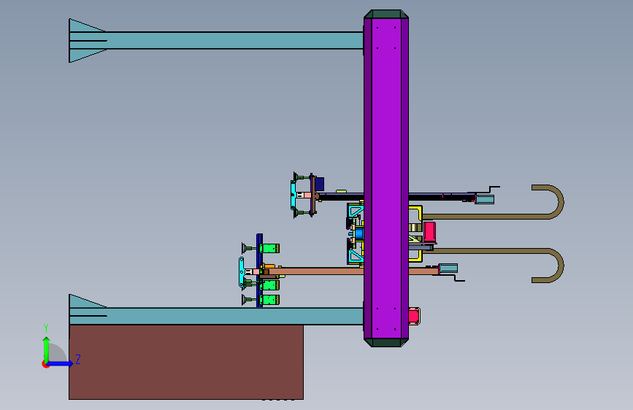Click the teal cylinder at the upper rod end

[485, 199]
